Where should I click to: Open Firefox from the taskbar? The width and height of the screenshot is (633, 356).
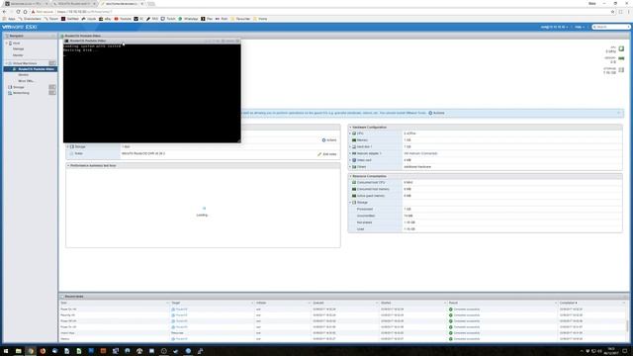point(43,351)
